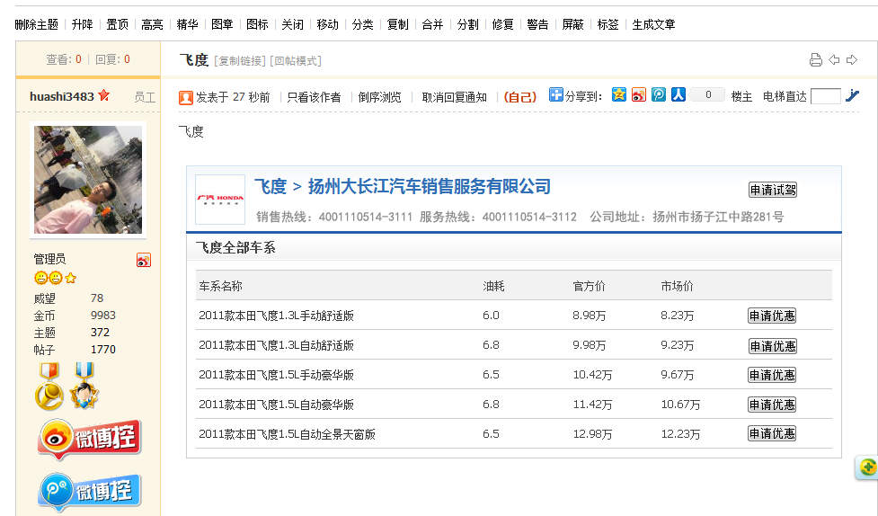Select 分类 in moderation bar
Viewport: 878px width, 516px height.
click(363, 24)
